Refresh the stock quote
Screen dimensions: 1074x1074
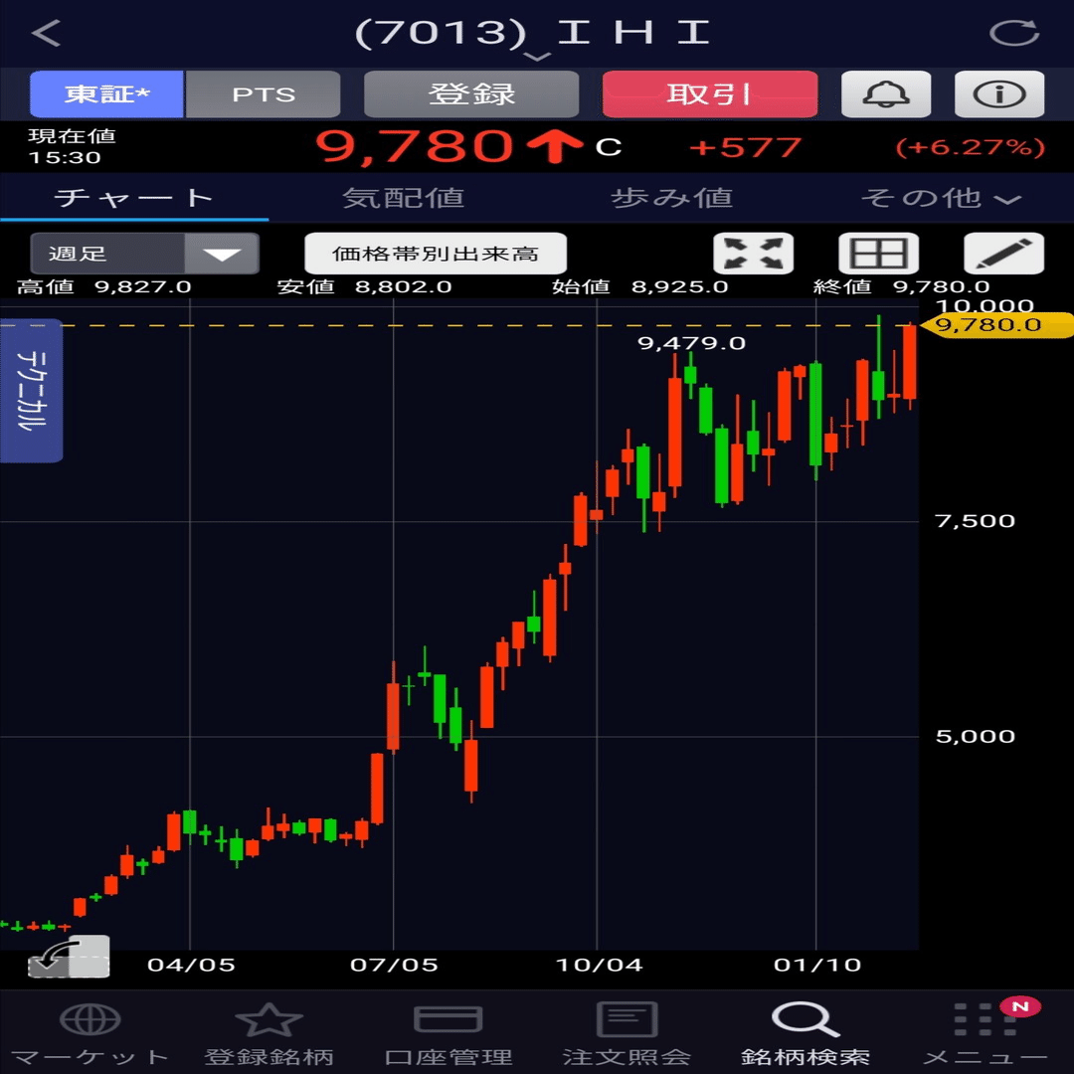pyautogui.click(x=1014, y=33)
